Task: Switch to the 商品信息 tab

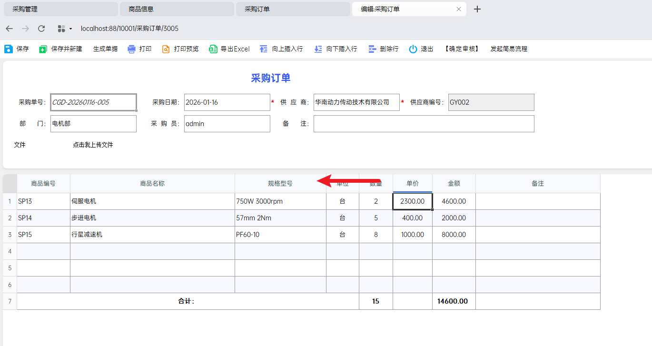Action: point(176,9)
